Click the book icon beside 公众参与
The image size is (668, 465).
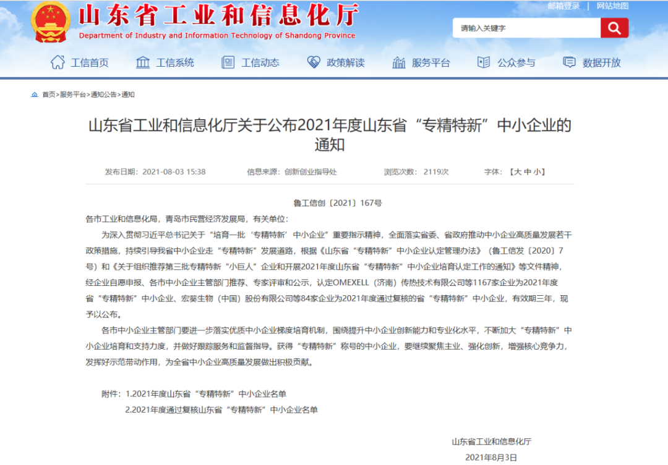pyautogui.click(x=484, y=62)
